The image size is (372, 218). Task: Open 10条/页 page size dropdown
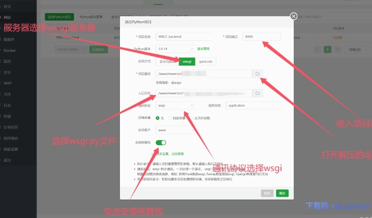coord(357,50)
